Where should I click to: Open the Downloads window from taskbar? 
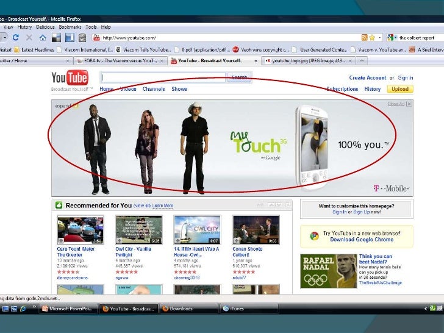(x=189, y=309)
